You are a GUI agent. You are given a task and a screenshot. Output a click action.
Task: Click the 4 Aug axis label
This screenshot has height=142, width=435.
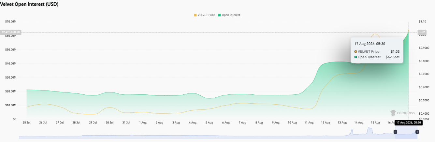(x=193, y=123)
